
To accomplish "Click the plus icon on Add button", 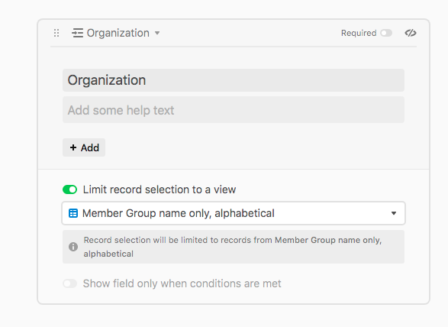I will pyautogui.click(x=73, y=147).
